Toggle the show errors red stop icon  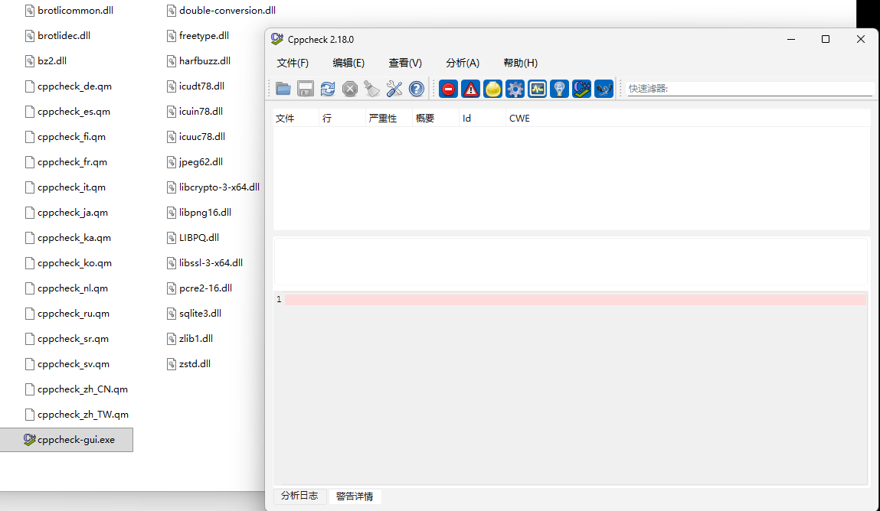448,89
